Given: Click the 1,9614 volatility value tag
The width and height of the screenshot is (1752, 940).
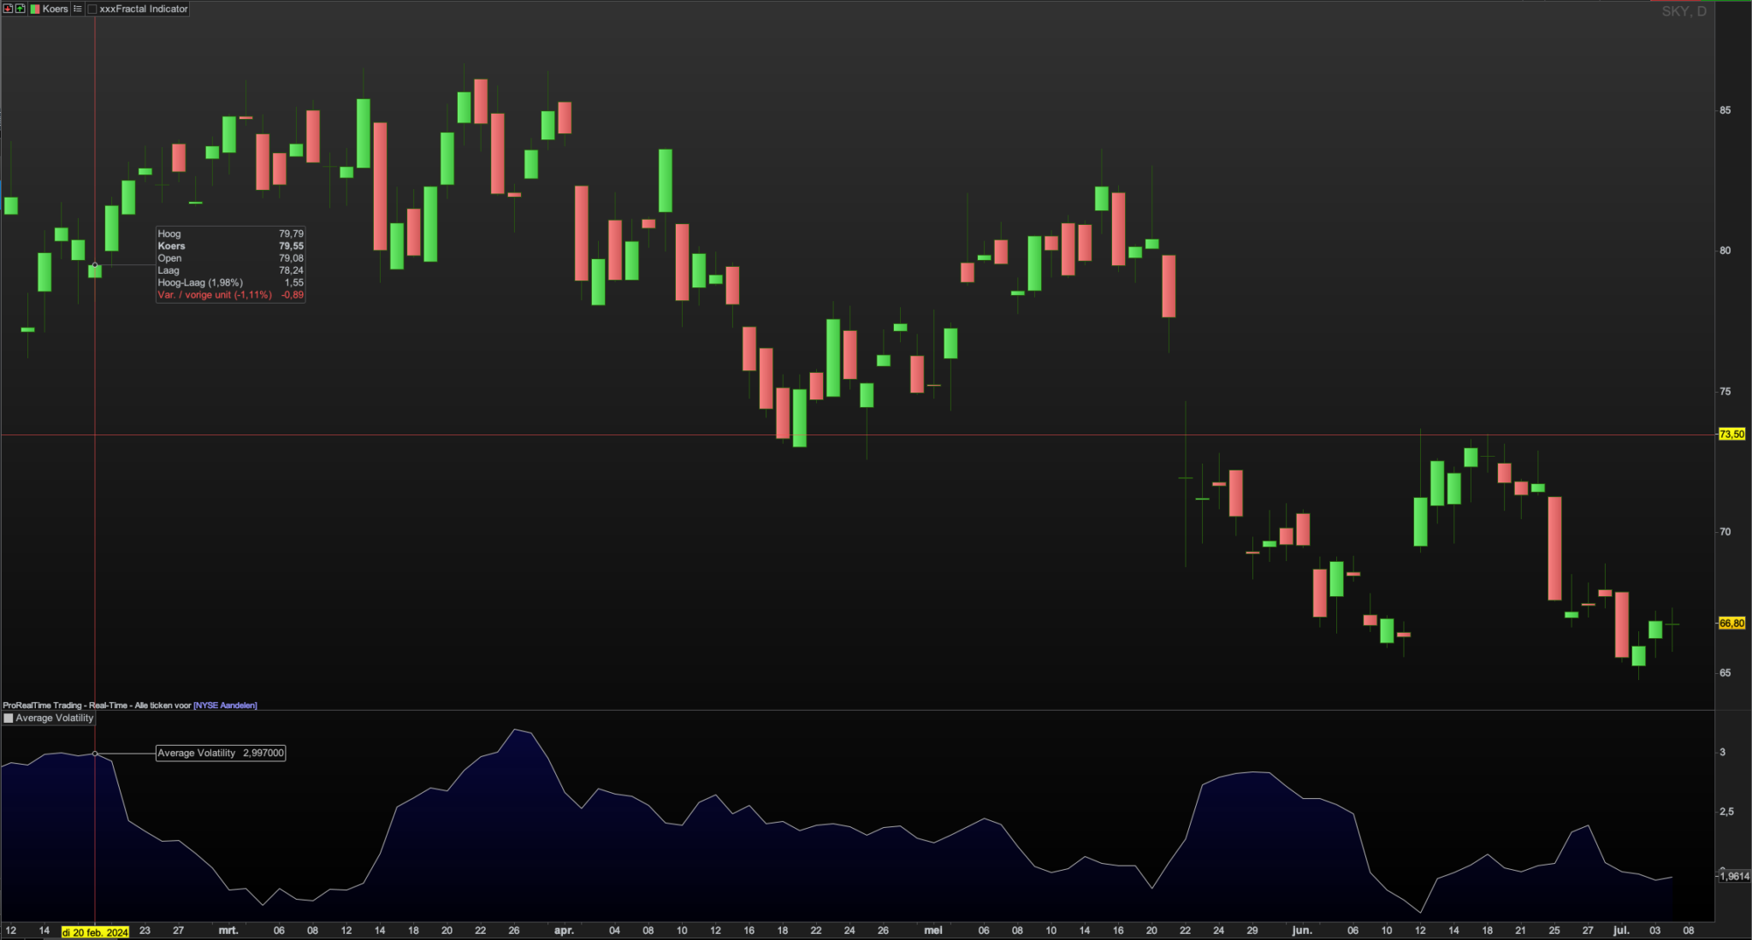Looking at the screenshot, I should [x=1734, y=876].
